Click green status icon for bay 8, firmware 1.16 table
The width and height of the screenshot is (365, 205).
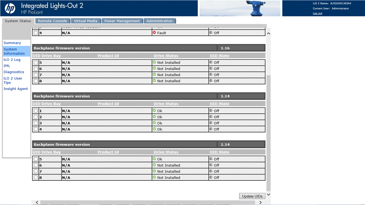point(154,81)
